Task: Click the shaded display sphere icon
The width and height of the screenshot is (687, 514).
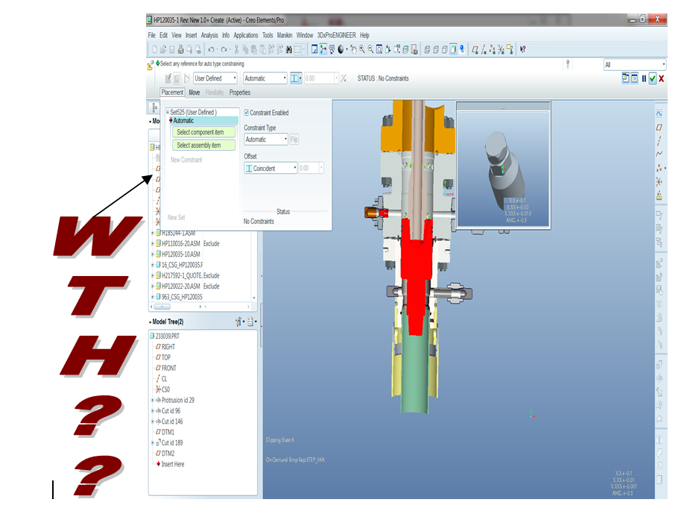Action: pos(341,49)
